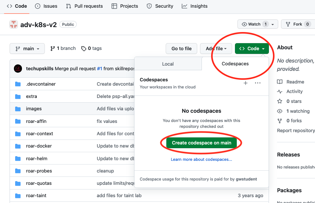Viewport: 315px width, 203px height.
Task: View the 1 branch link
Action: click(x=63, y=48)
